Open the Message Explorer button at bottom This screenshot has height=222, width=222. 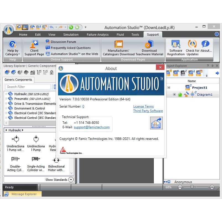[x=23, y=194]
